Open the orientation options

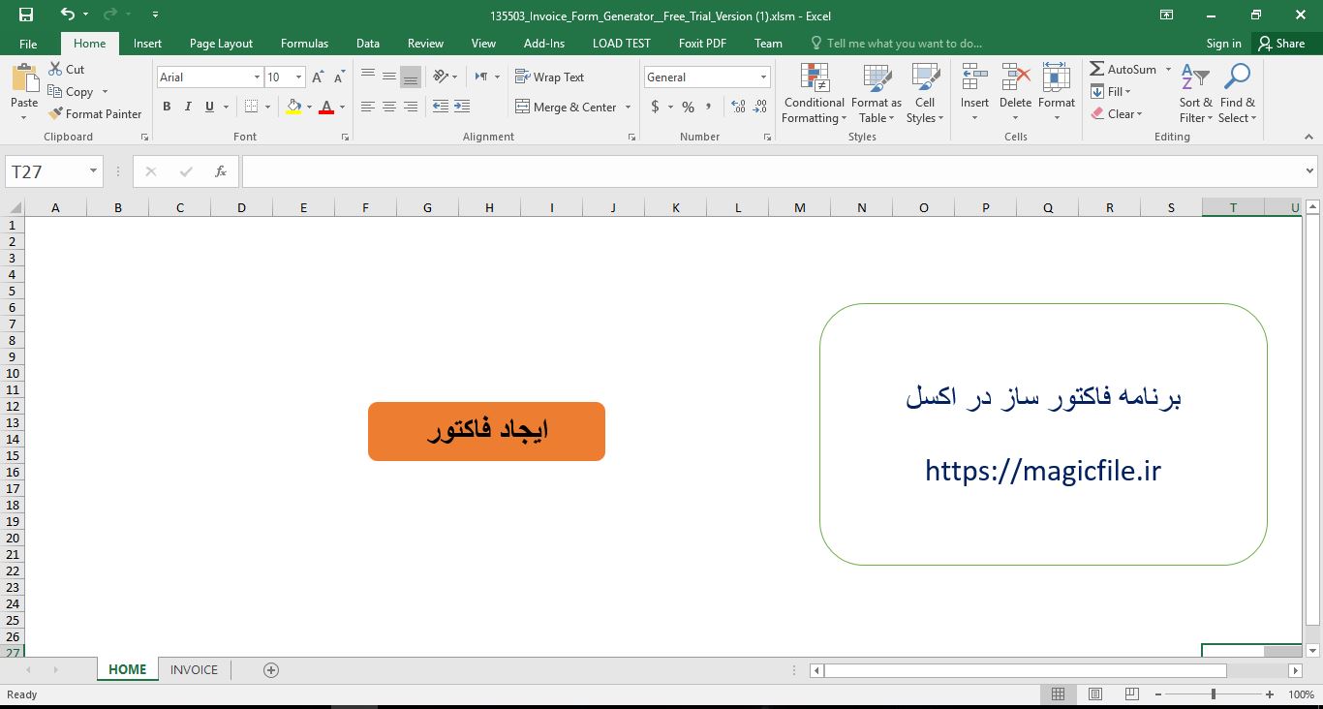click(x=445, y=77)
